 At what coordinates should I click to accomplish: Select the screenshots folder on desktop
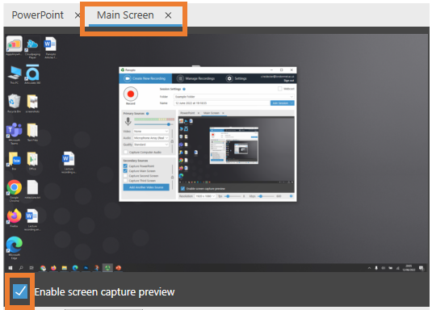point(32,103)
